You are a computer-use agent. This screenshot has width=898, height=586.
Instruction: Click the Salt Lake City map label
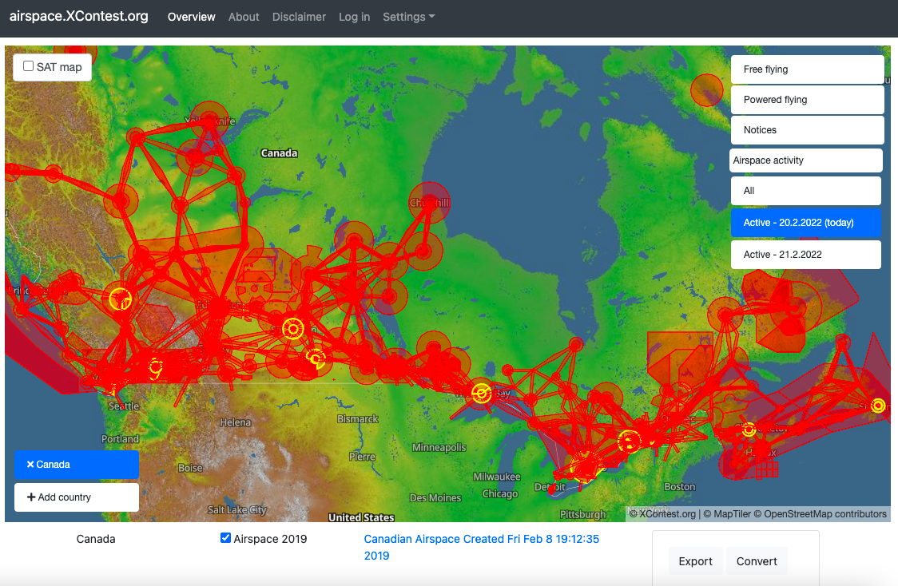click(237, 510)
